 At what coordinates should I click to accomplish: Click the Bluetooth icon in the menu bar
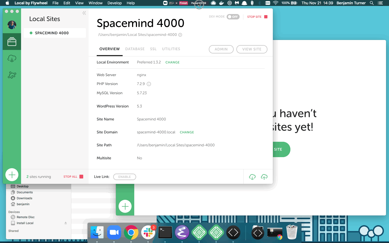(x=259, y=3)
